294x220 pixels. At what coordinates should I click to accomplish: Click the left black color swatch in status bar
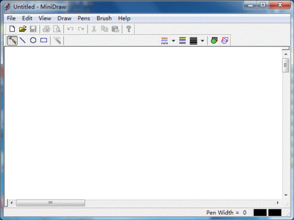260,213
